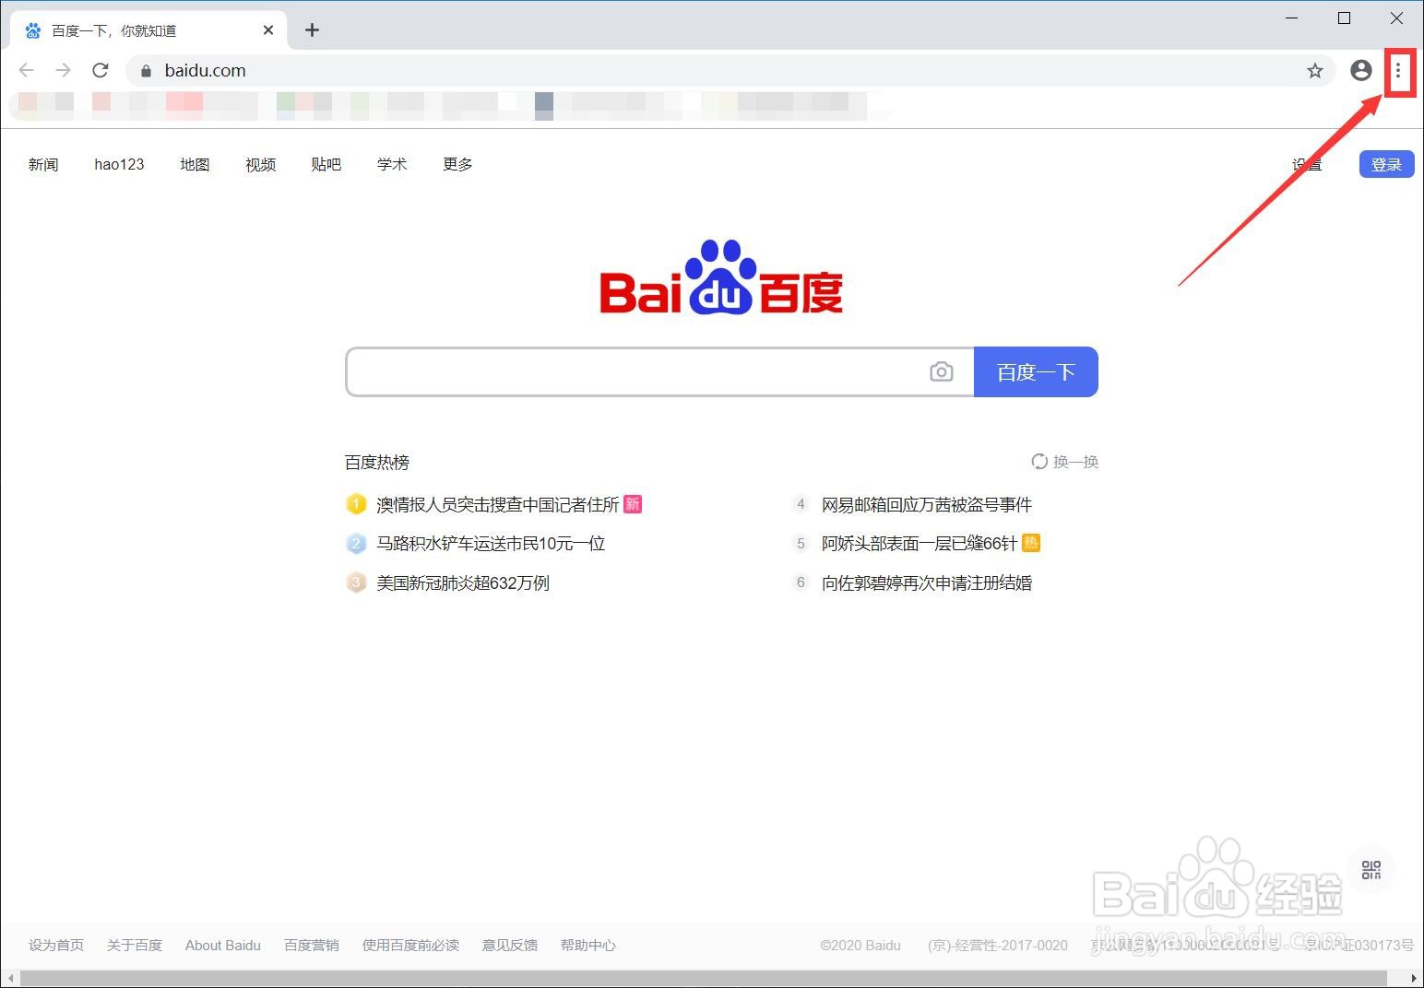Image resolution: width=1424 pixels, height=988 pixels.
Task: Click the ©2020 Baidu copyright text
Action: (x=860, y=945)
